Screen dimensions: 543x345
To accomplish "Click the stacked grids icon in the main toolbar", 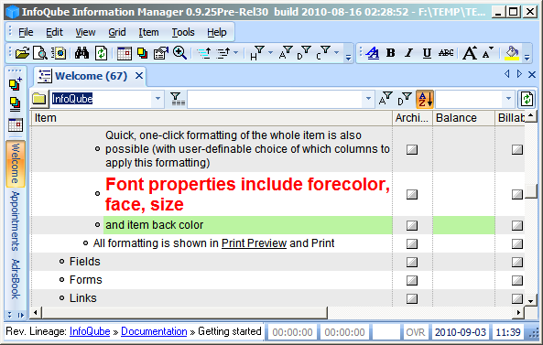I will click(142, 53).
